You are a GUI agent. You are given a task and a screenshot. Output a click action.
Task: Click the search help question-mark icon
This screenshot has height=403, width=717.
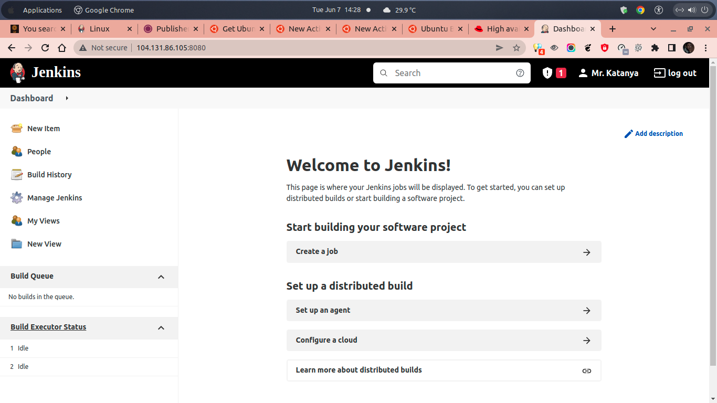coord(520,73)
